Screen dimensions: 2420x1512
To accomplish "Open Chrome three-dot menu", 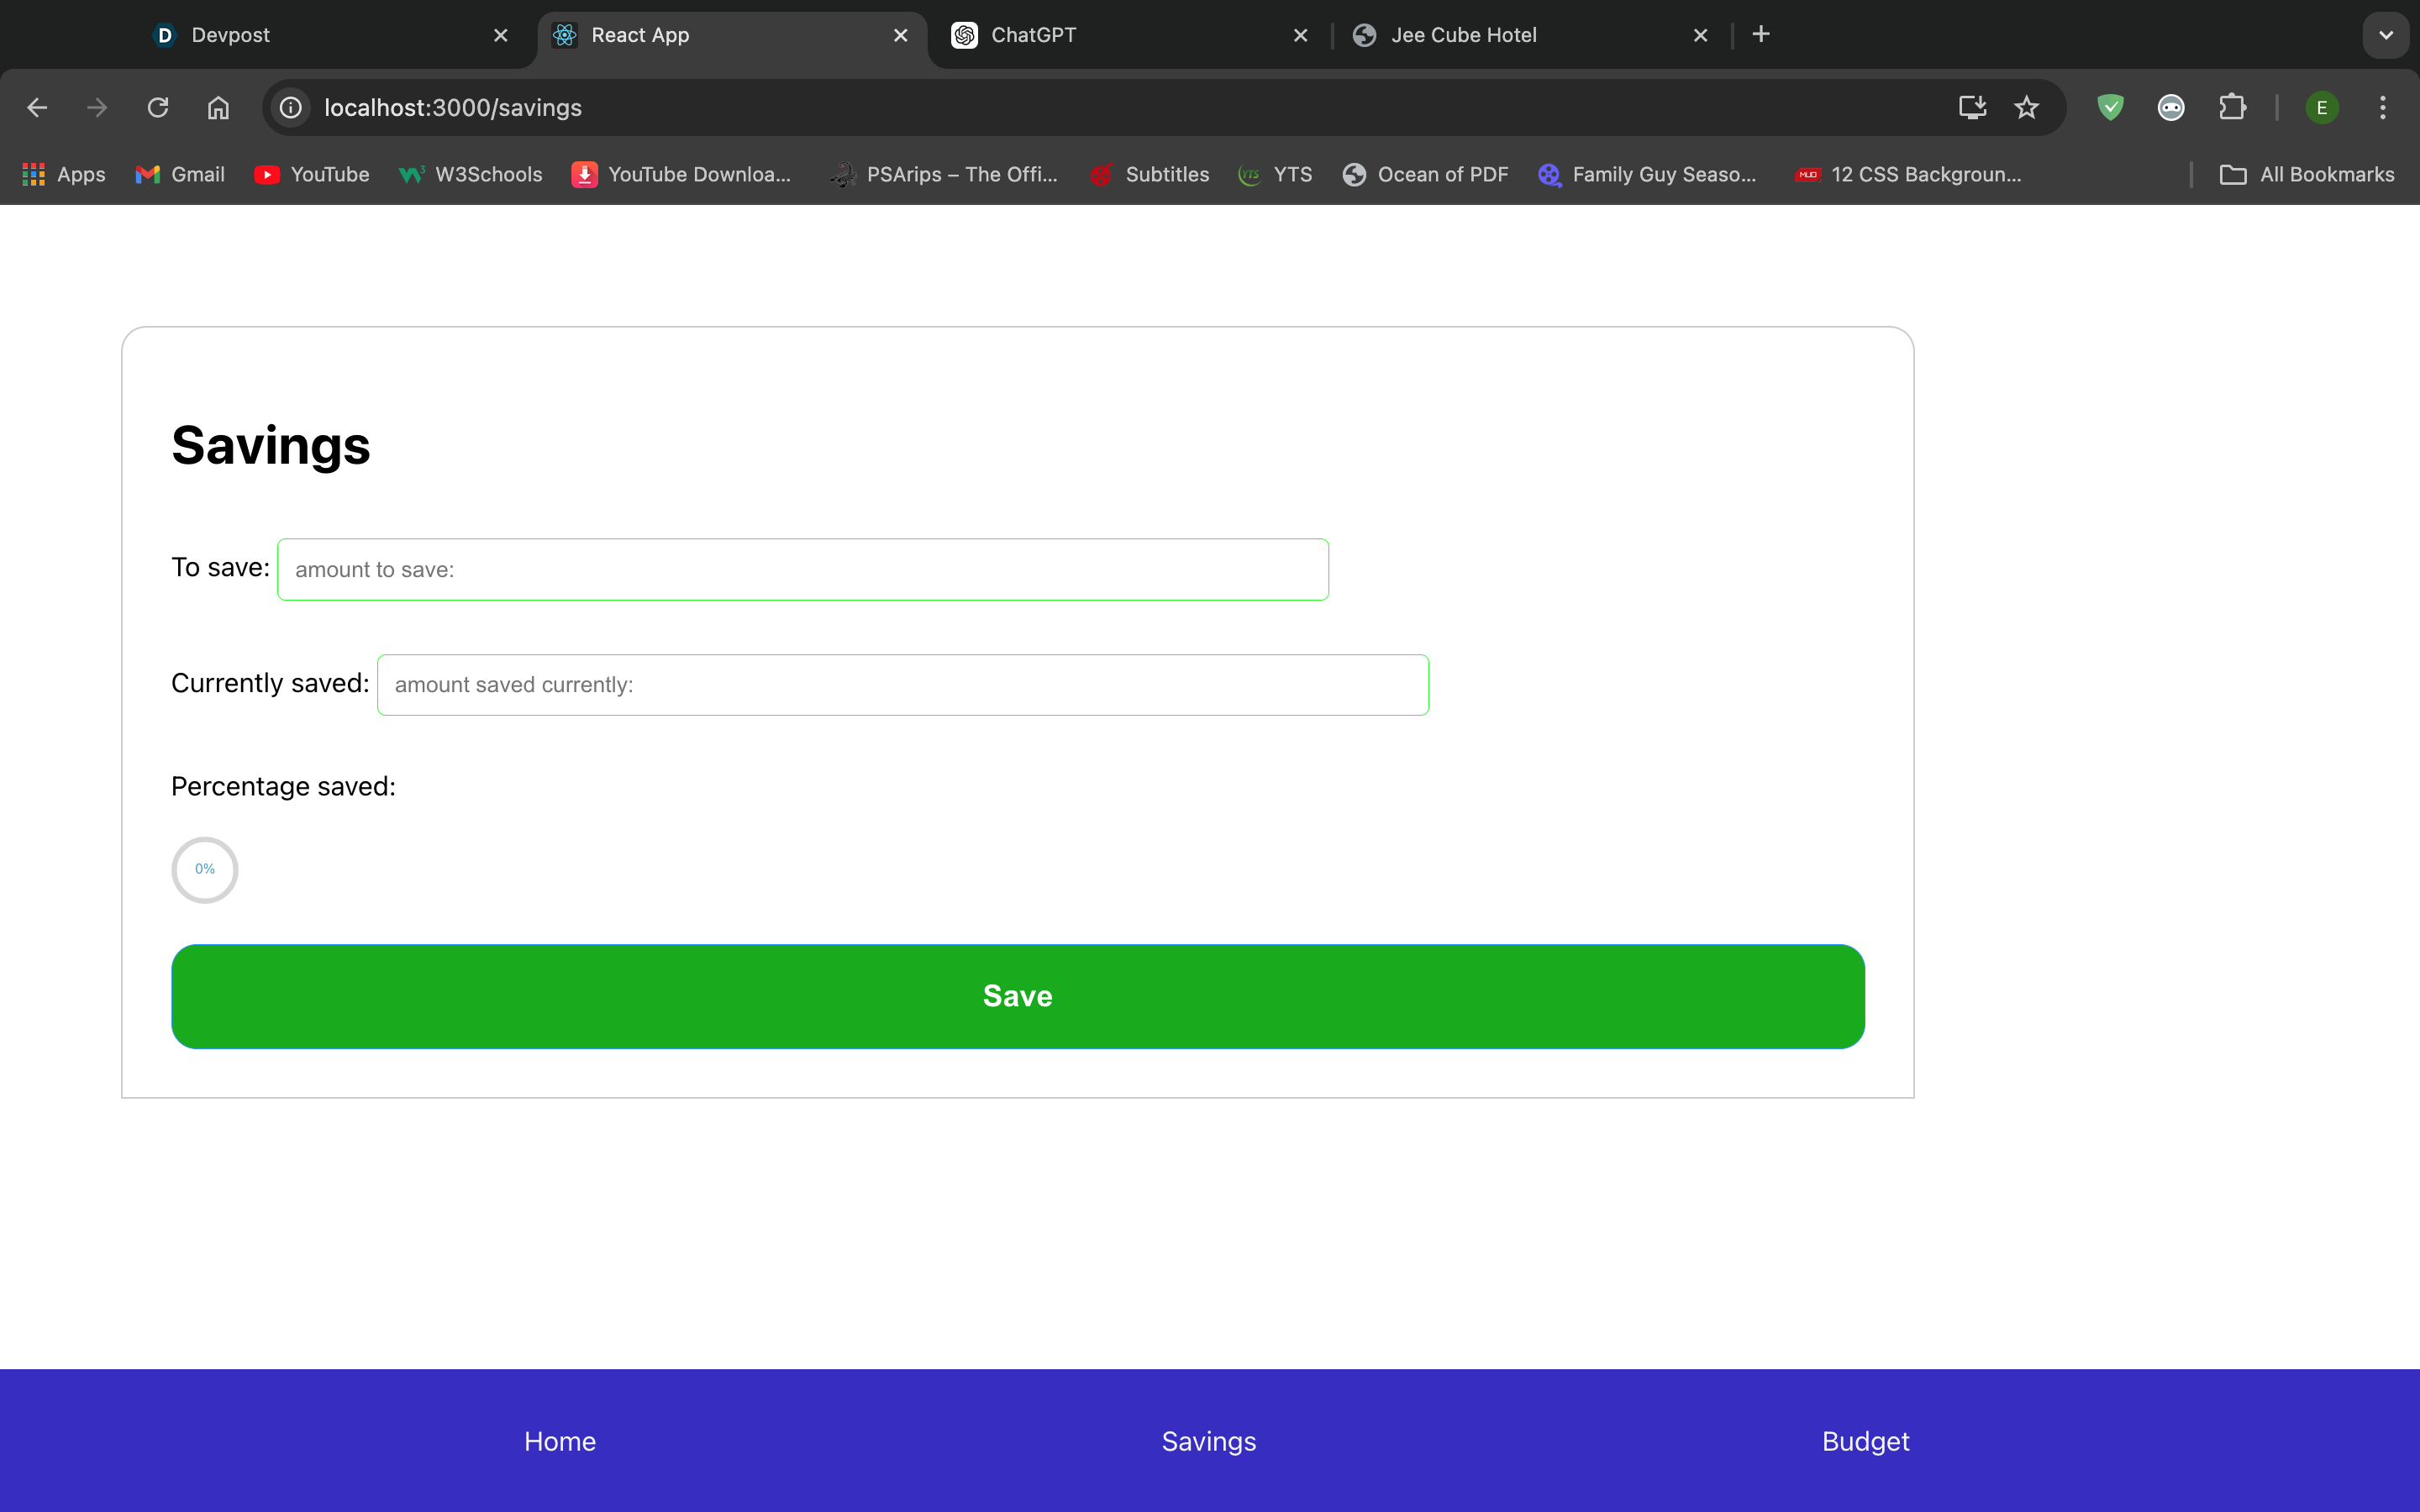I will [x=2382, y=107].
